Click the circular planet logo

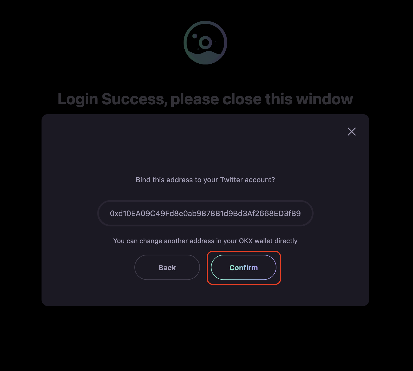coord(205,43)
